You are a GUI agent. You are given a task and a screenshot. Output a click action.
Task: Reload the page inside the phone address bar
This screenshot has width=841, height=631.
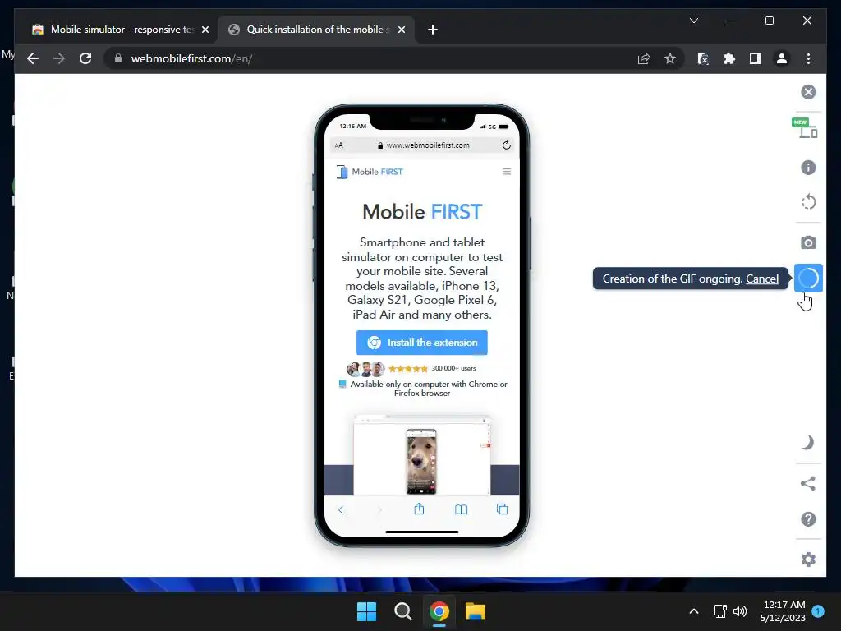(506, 145)
